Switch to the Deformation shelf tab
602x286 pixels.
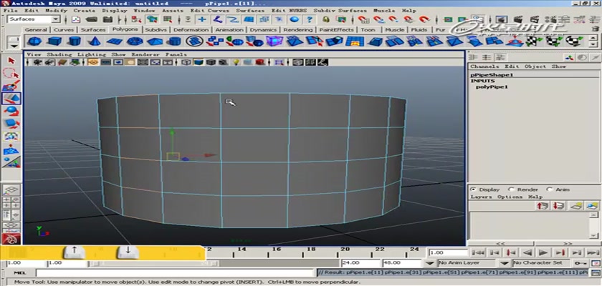pos(191,29)
